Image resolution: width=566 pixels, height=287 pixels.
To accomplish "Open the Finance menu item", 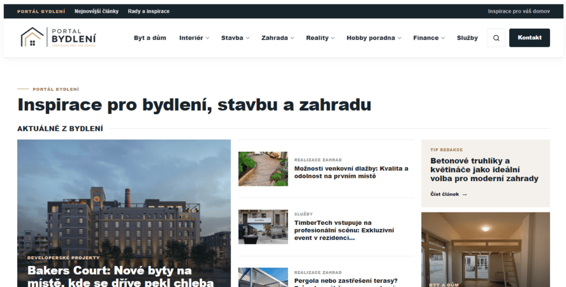I will (x=426, y=38).
